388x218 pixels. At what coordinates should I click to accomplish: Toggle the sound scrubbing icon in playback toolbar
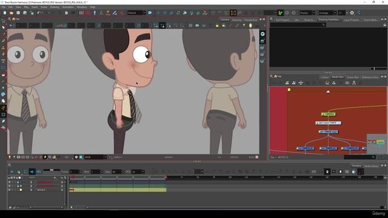[x=39, y=171]
